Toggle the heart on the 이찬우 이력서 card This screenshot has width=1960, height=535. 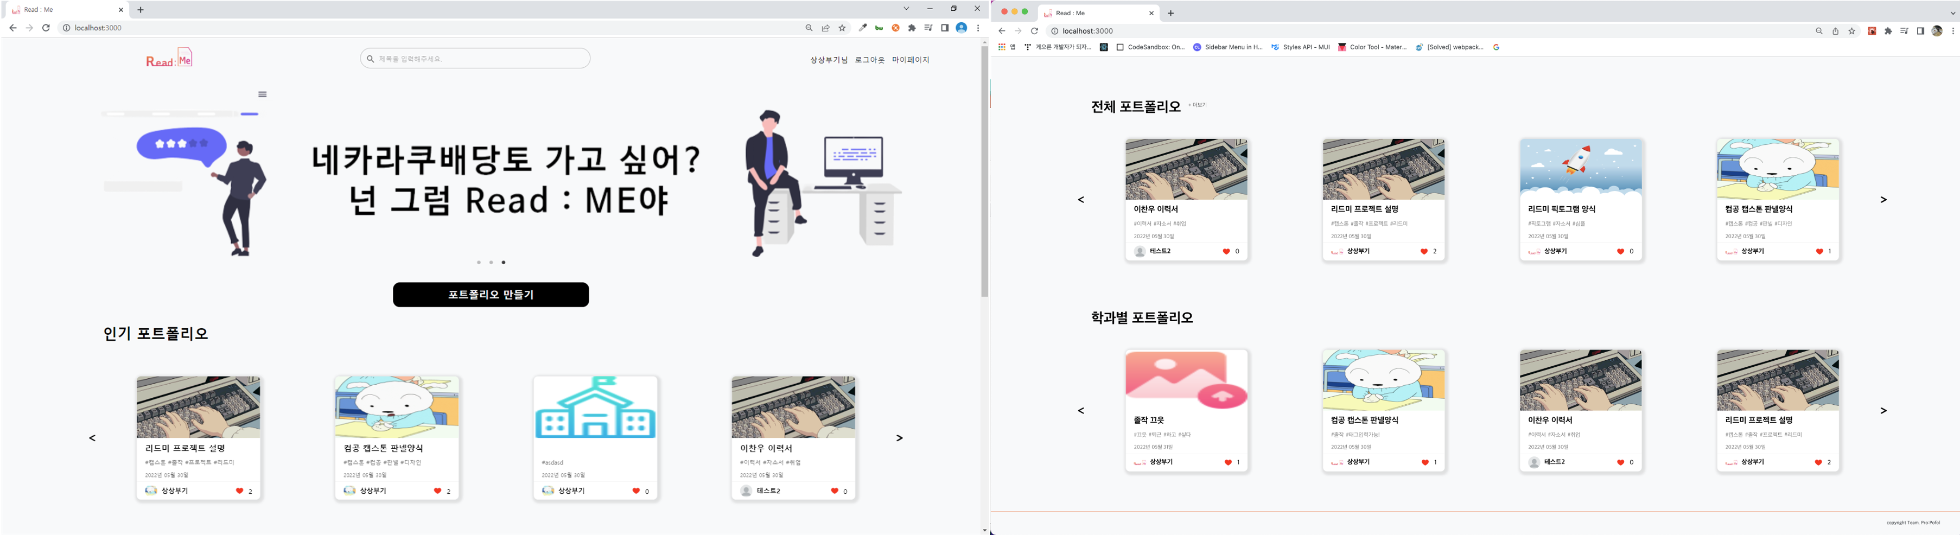(x=834, y=491)
